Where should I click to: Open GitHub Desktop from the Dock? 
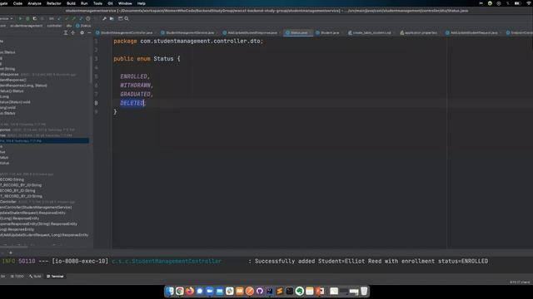260,291
